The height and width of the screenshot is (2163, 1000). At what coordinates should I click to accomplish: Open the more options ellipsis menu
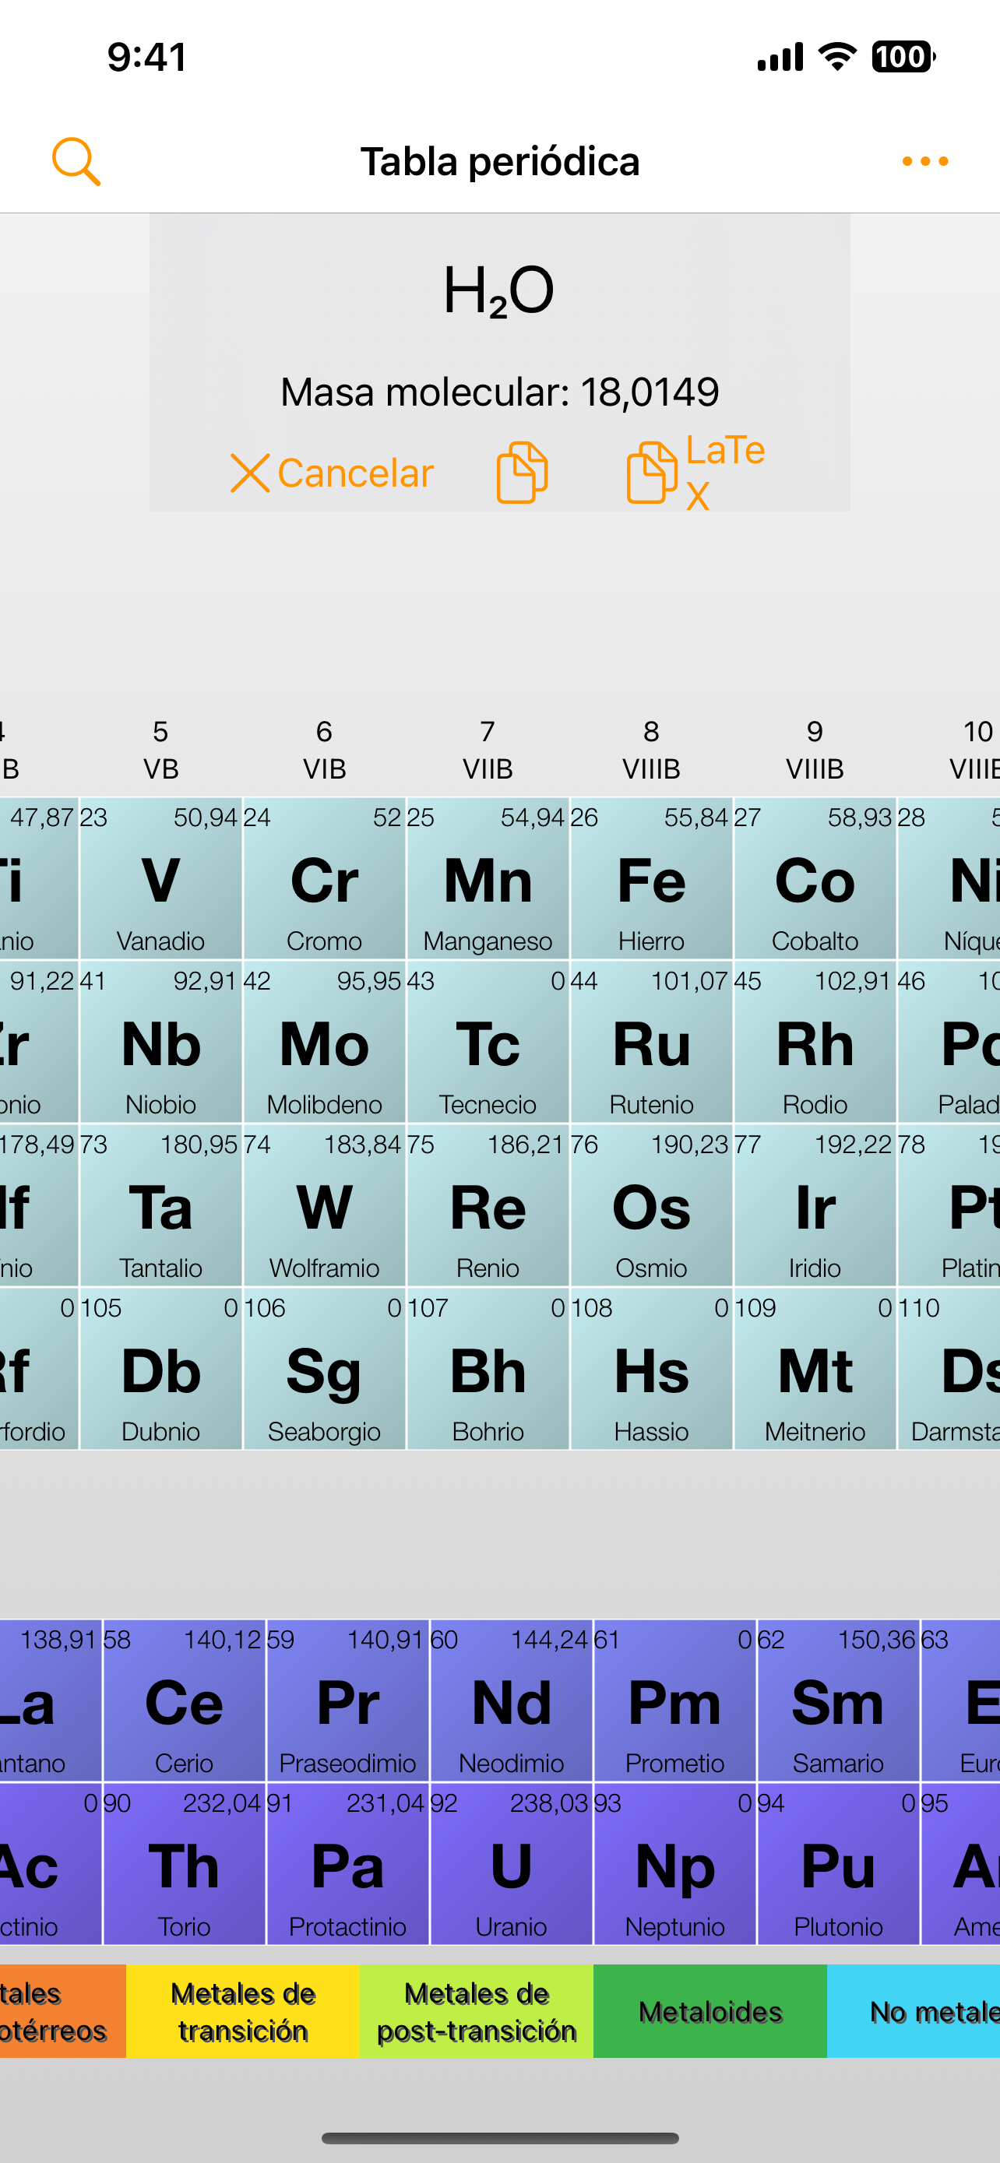pyautogui.click(x=925, y=161)
